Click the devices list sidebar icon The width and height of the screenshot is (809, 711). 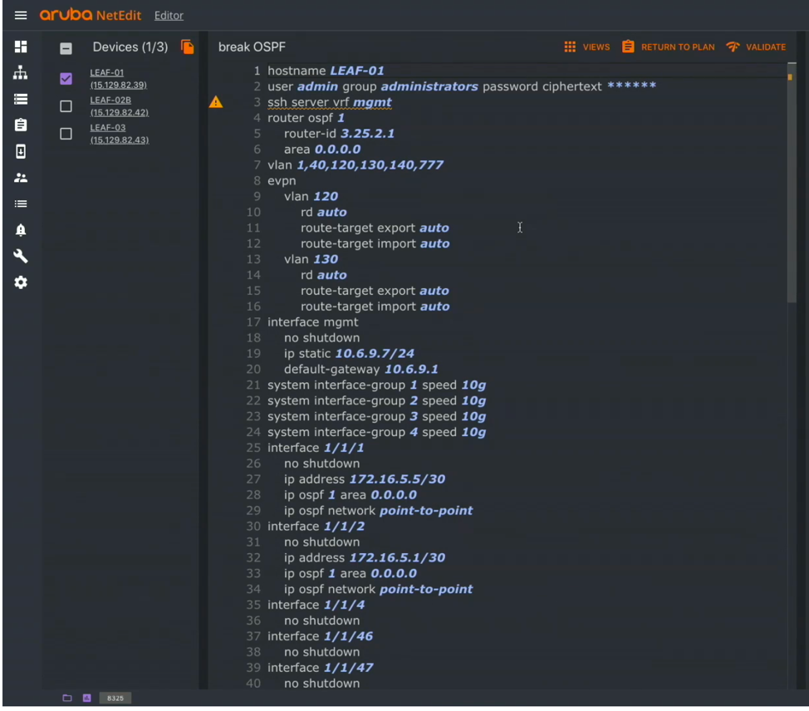21,99
